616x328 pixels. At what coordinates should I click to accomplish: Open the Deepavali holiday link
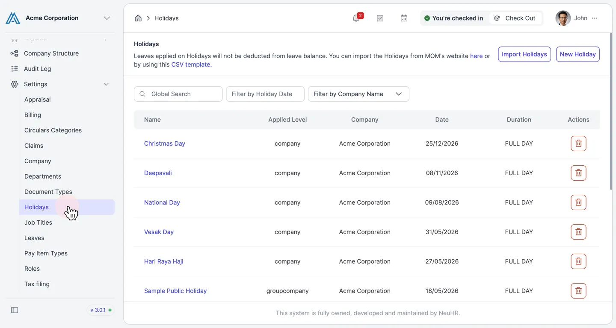pos(158,173)
